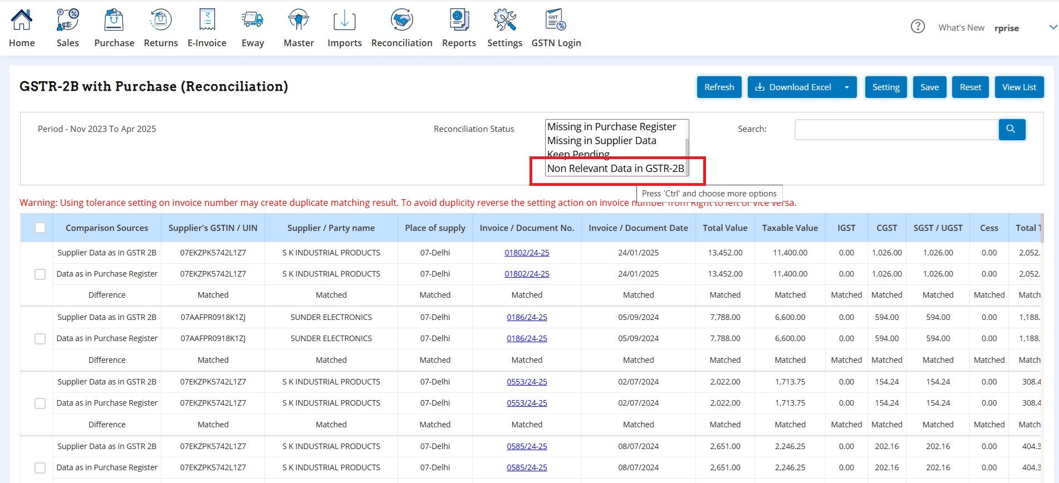Click the Setting button
Screen dimensions: 1059x483
point(886,87)
